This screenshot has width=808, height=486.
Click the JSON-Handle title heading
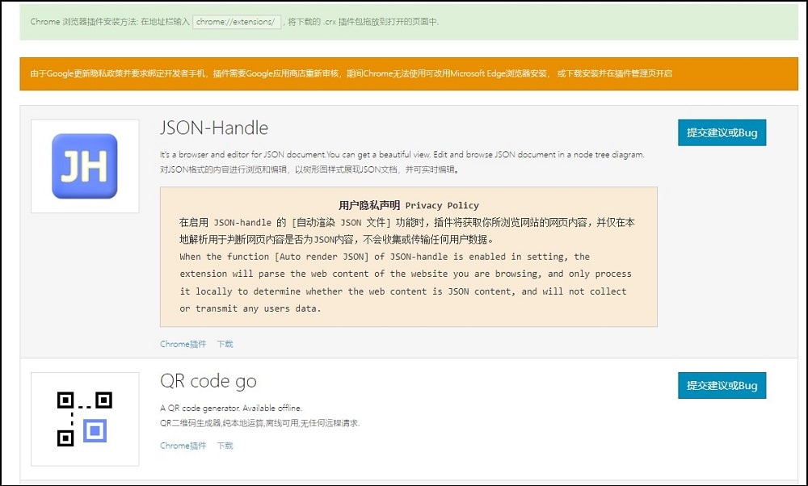click(x=214, y=128)
